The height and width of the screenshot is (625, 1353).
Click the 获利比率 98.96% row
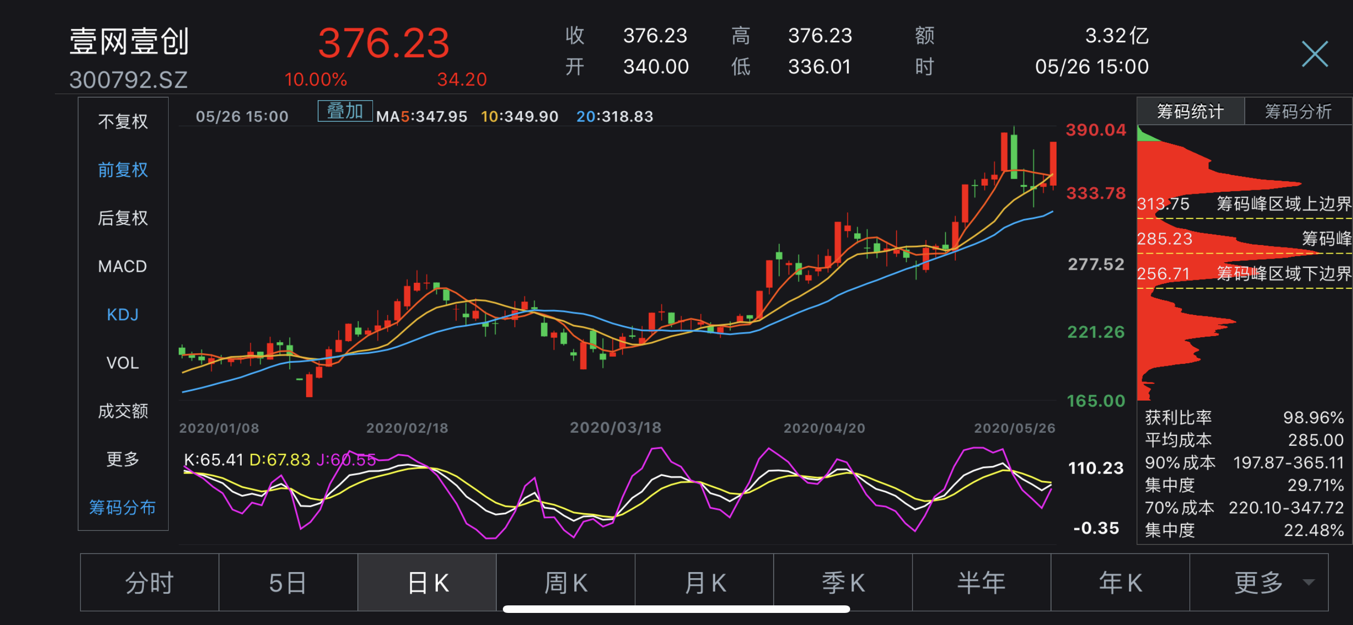click(x=1244, y=418)
